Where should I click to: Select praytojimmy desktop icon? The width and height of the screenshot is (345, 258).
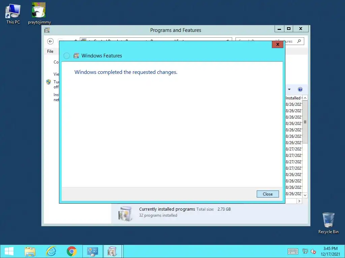click(39, 13)
